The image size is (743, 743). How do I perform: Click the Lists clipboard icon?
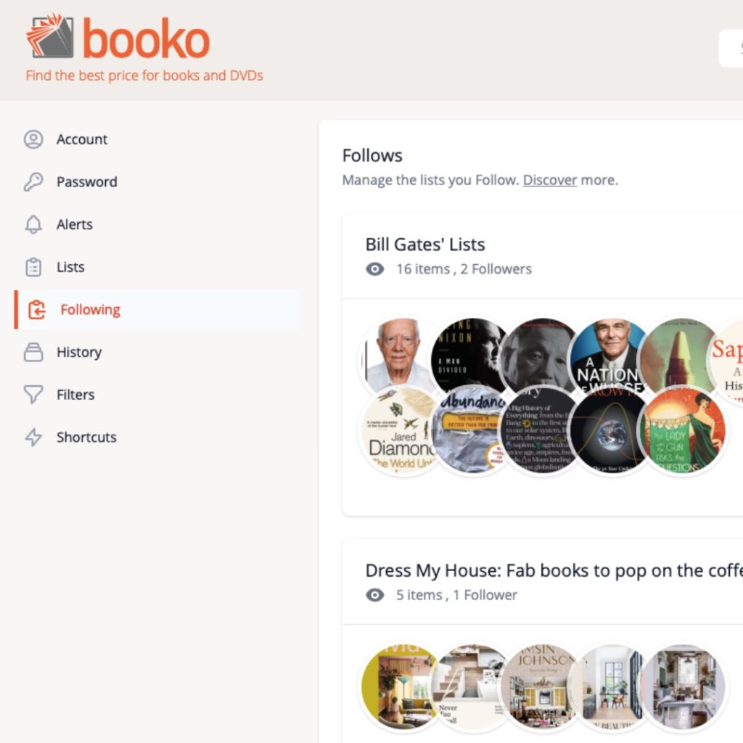point(33,267)
